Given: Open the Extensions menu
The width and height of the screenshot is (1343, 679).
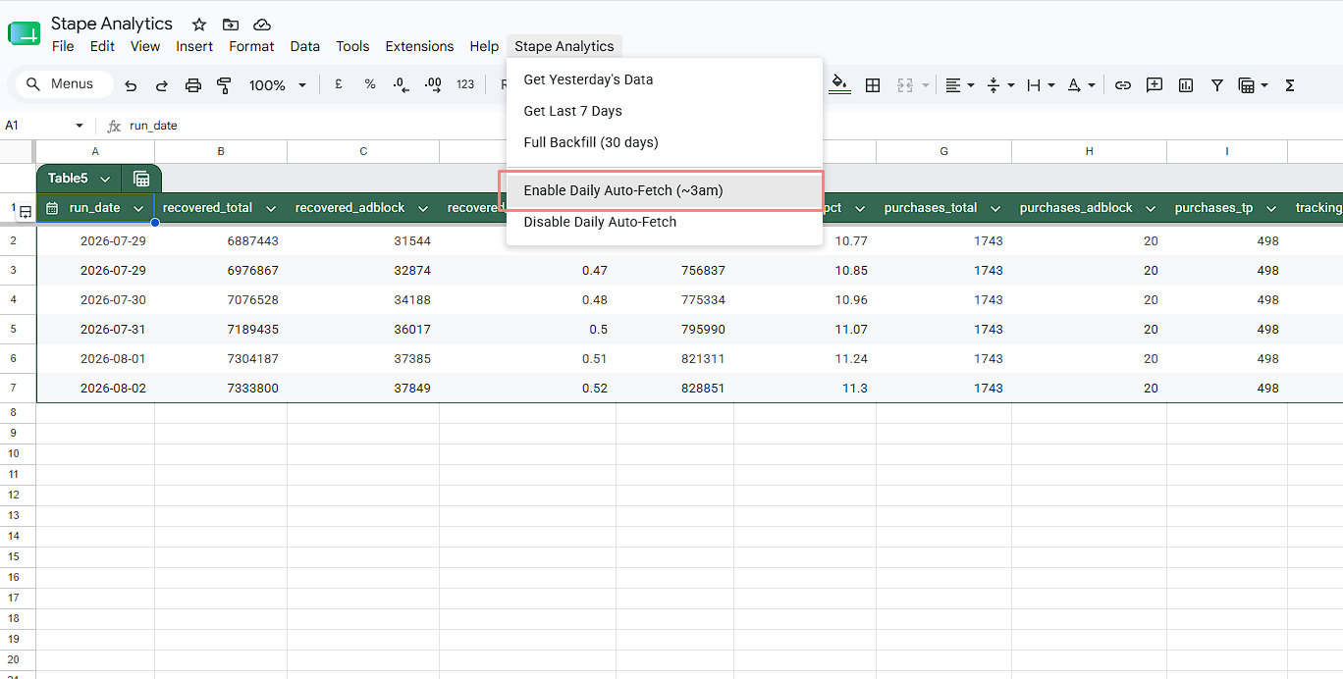Looking at the screenshot, I should point(419,46).
